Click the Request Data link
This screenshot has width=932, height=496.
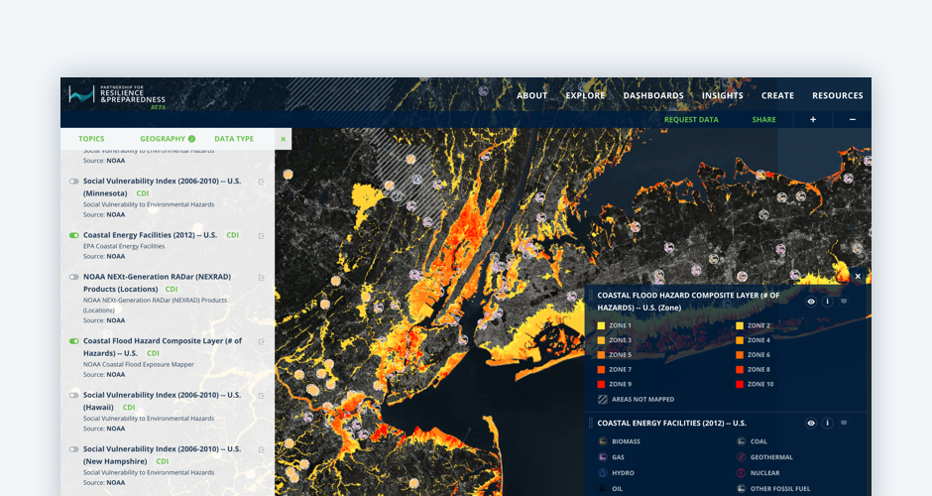pyautogui.click(x=691, y=120)
